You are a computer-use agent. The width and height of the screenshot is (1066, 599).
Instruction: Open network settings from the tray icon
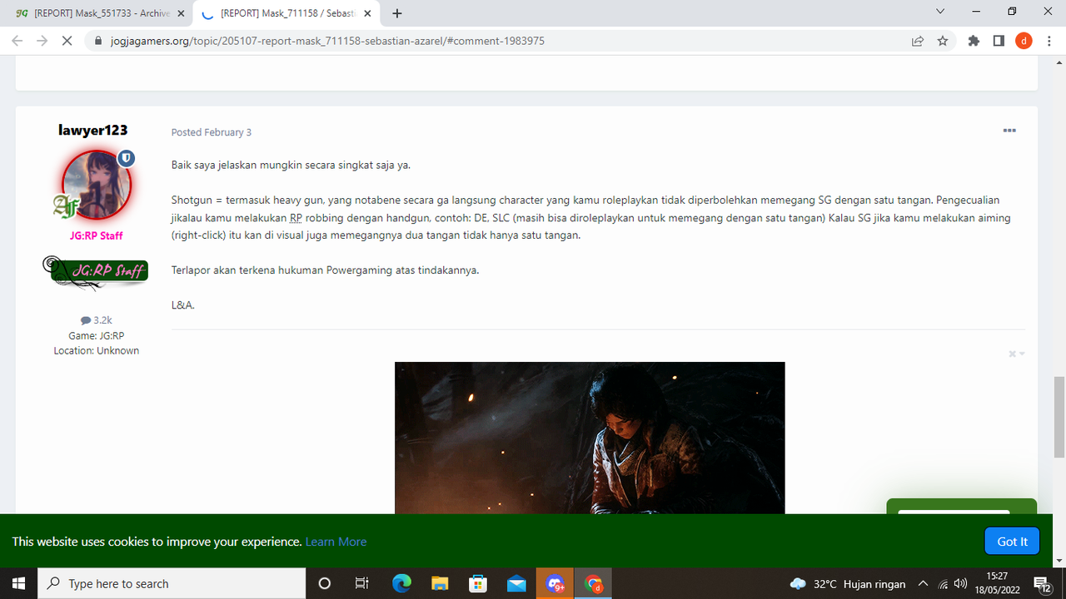pyautogui.click(x=943, y=584)
